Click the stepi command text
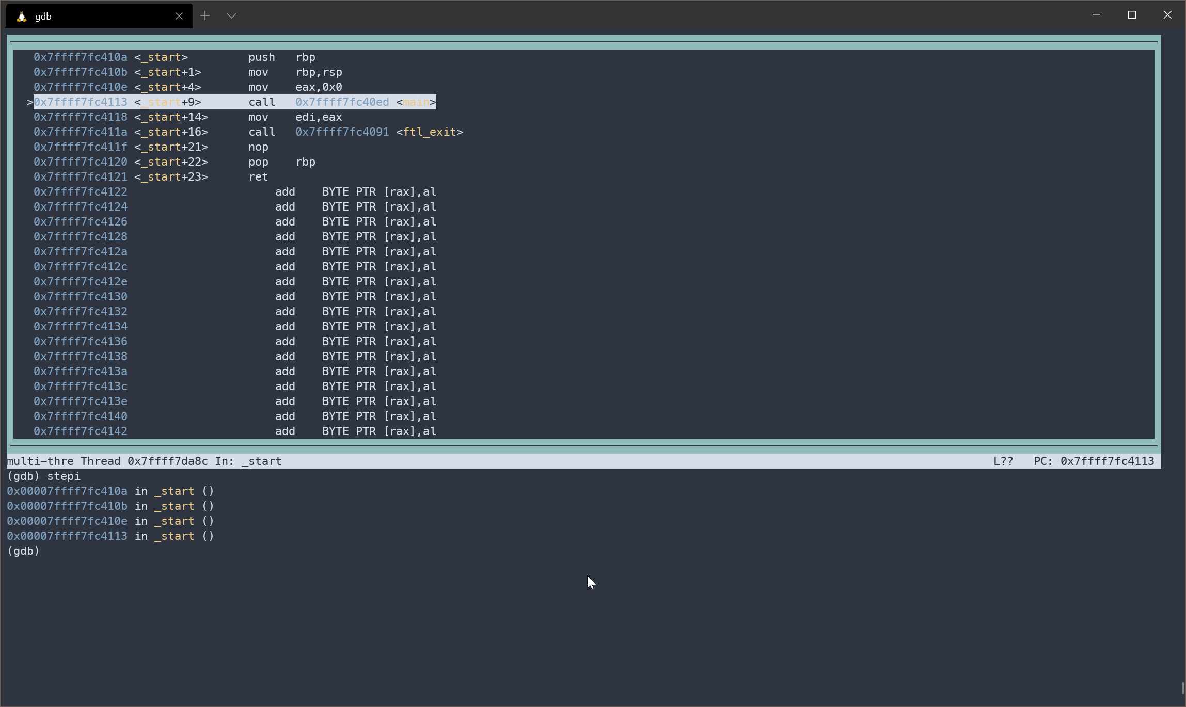Viewport: 1186px width, 707px height. click(x=64, y=476)
